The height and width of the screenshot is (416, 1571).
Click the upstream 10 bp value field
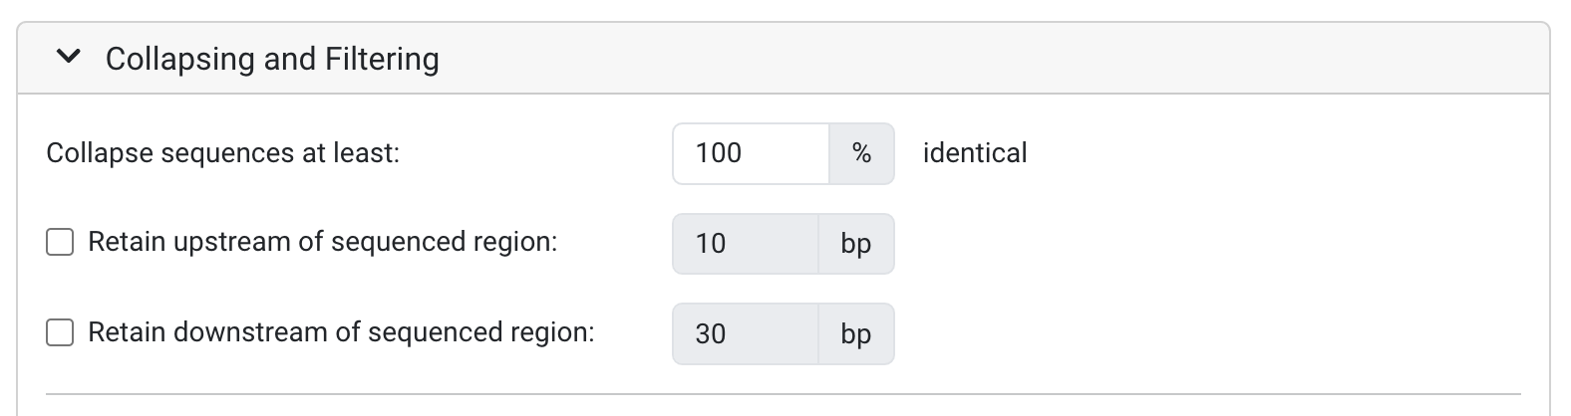pos(745,244)
